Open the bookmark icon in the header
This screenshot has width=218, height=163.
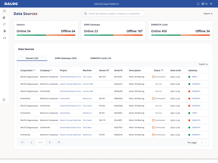pyautogui.click(x=198, y=4)
